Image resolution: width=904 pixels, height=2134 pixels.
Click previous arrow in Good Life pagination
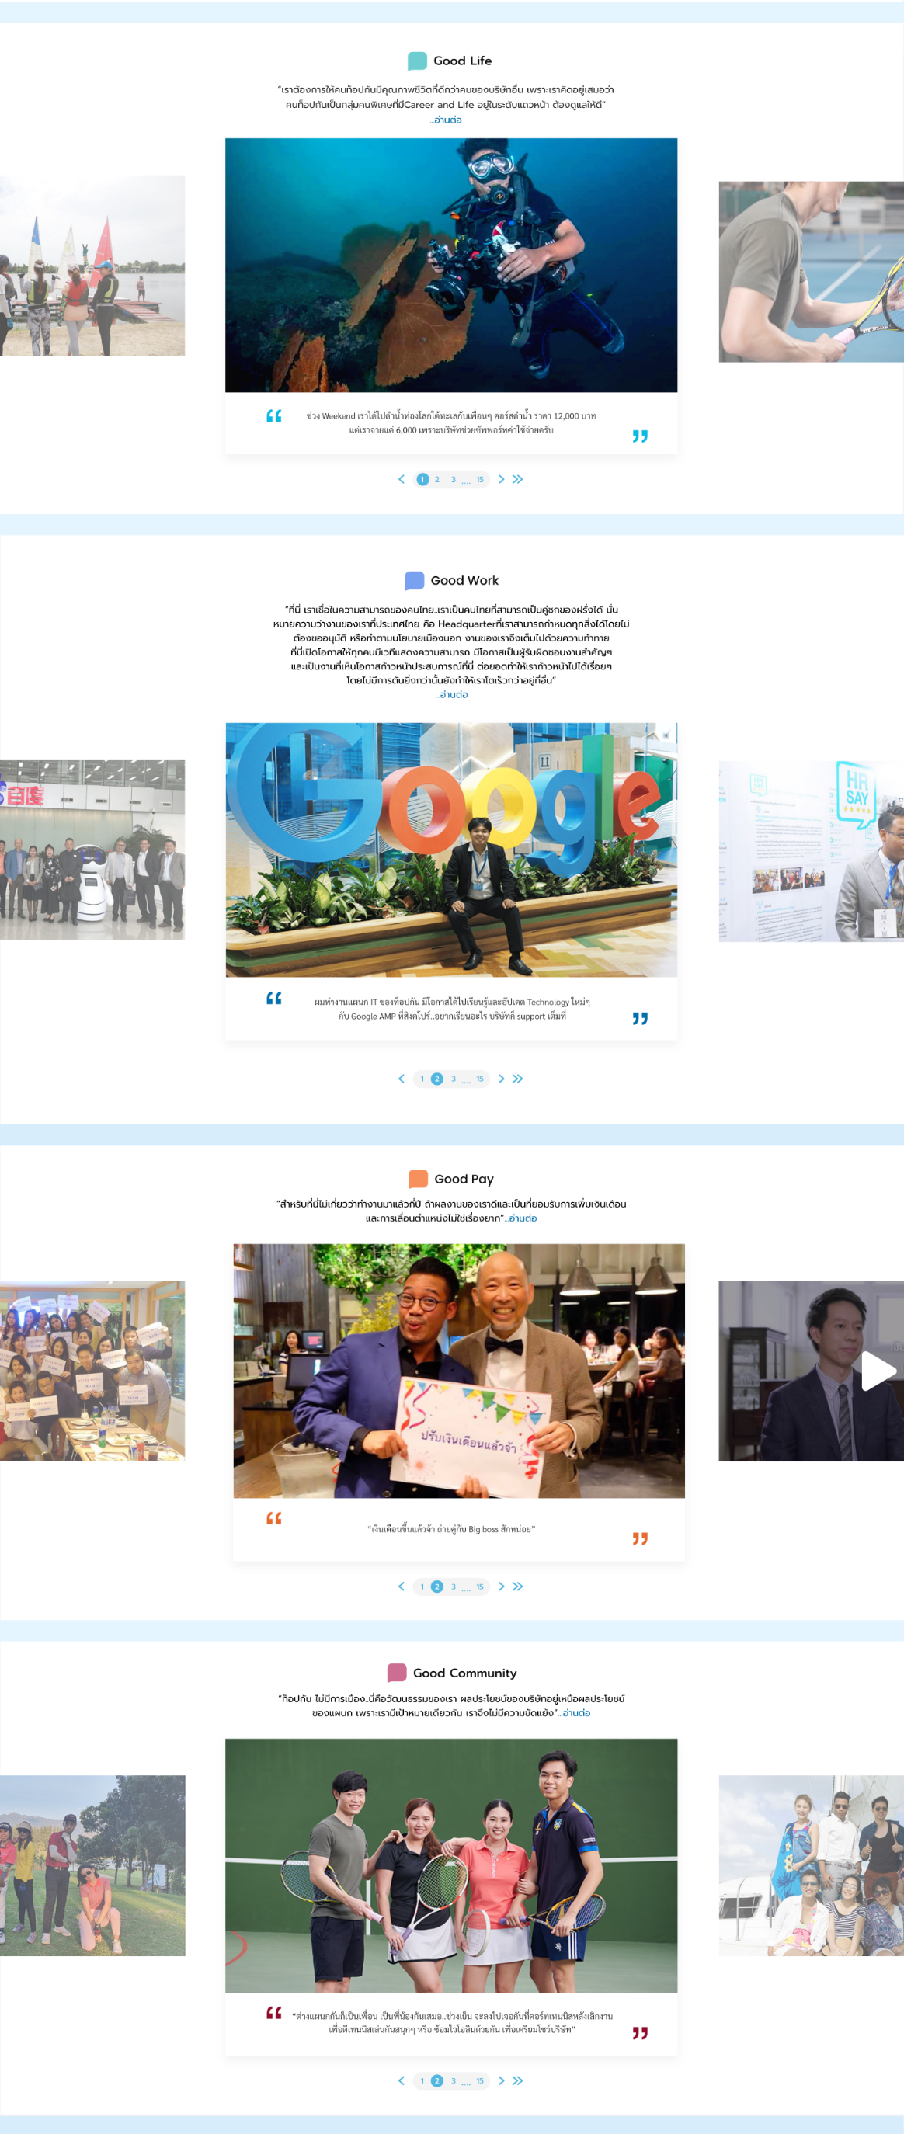[402, 480]
